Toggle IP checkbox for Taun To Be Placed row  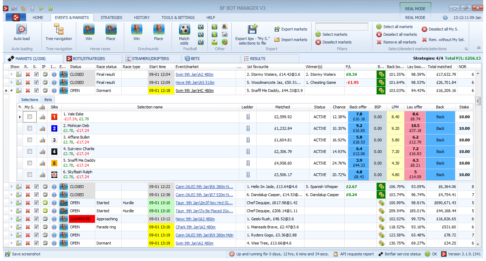(x=45, y=211)
